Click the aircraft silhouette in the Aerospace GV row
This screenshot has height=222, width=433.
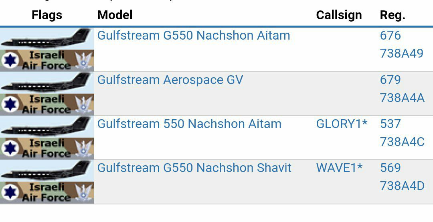47,83
